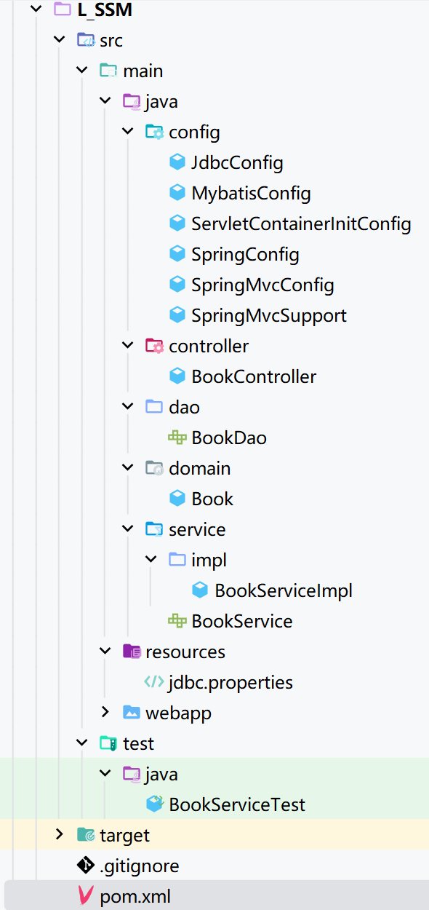Click the Java class icon beside JdbcConfig
This screenshot has width=429, height=910.
click(x=177, y=162)
